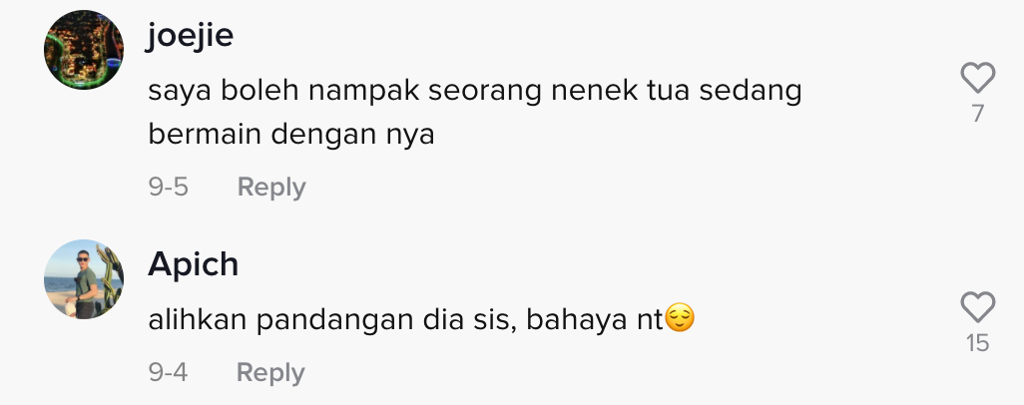Open joejie's profile picture

(84, 50)
